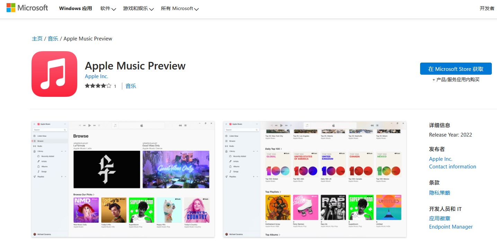Select the Windows 应用 menu item
This screenshot has width=497, height=250.
point(76,8)
